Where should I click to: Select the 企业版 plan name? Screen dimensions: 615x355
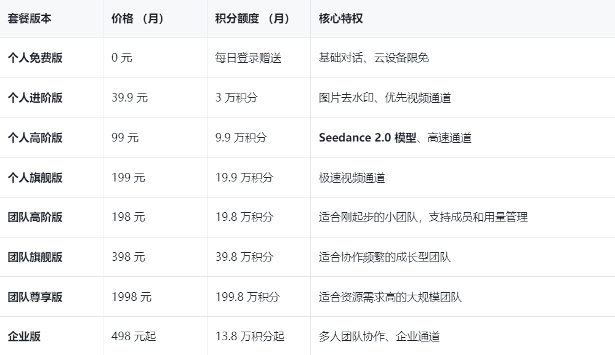click(x=24, y=337)
